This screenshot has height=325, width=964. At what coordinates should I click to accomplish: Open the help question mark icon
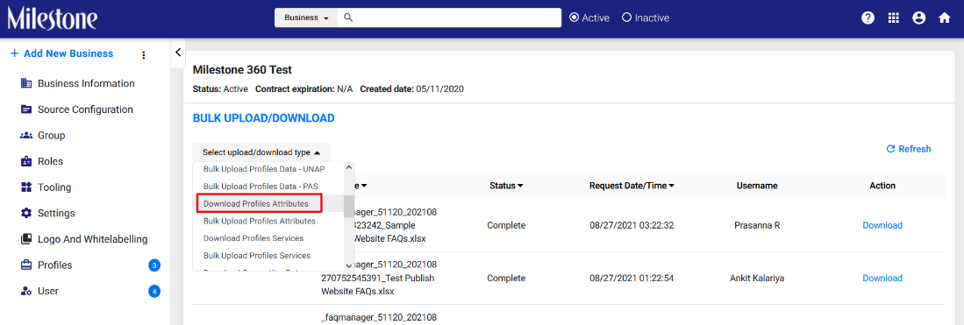tap(868, 18)
